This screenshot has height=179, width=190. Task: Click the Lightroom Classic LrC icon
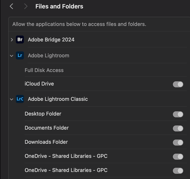(20, 99)
